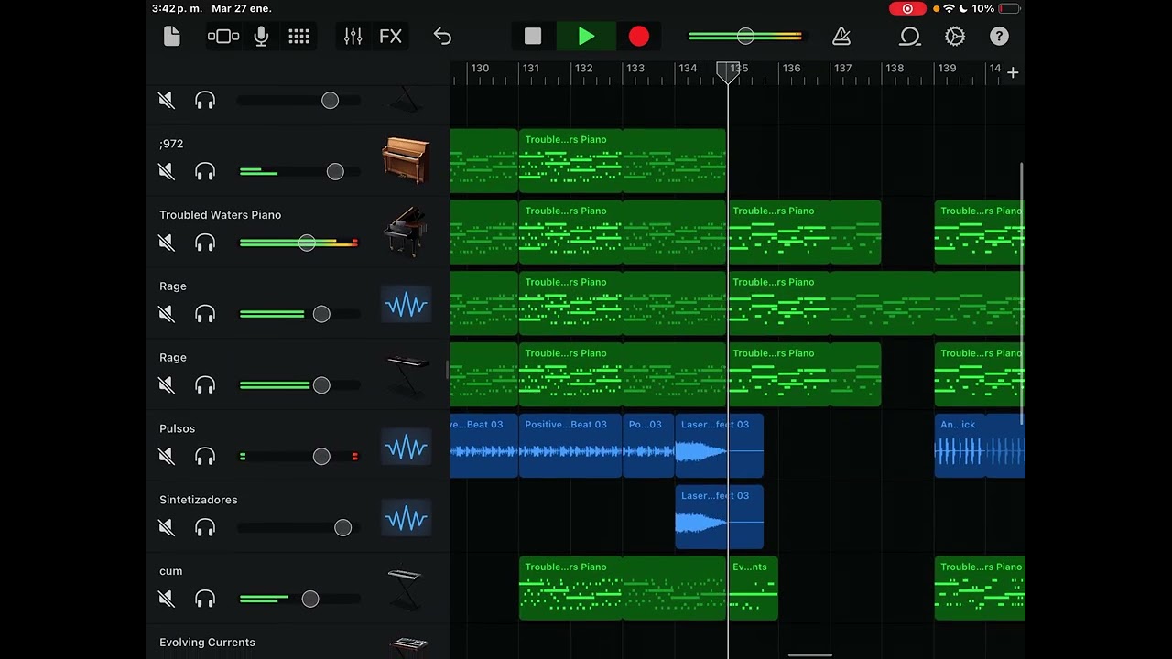Select the Sintetizadores track name
This screenshot has height=659, width=1172.
tap(199, 500)
